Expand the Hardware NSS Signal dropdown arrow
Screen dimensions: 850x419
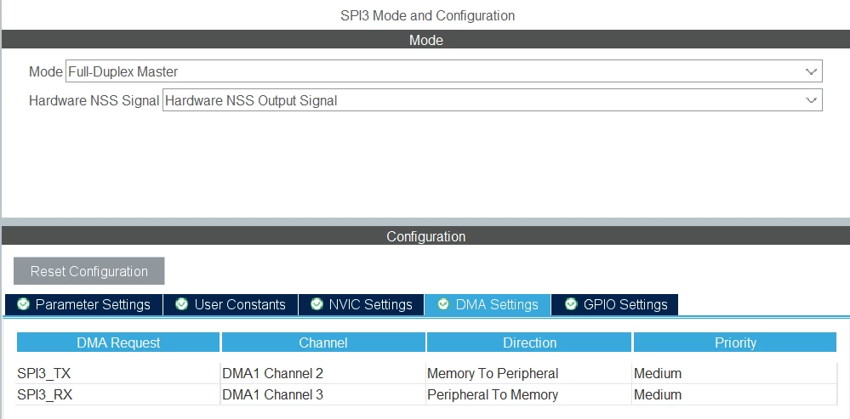(811, 100)
